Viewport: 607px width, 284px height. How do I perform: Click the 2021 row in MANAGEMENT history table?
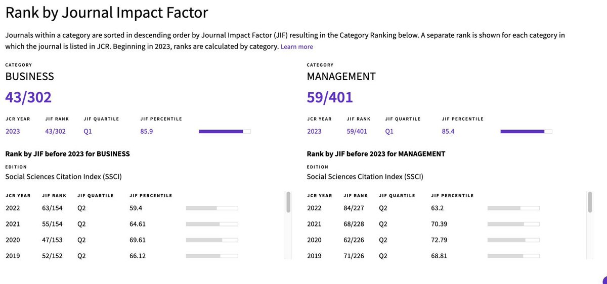pos(446,223)
